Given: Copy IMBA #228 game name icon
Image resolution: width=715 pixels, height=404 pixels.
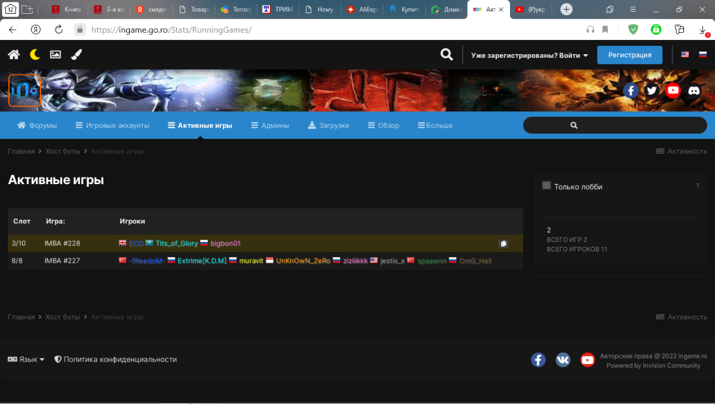Looking at the screenshot, I should pos(503,244).
